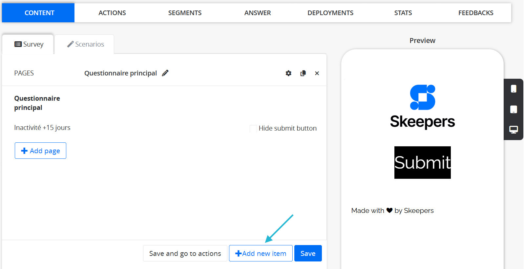Switch preview to mobile phone view
The height and width of the screenshot is (269, 524).
[x=514, y=89]
